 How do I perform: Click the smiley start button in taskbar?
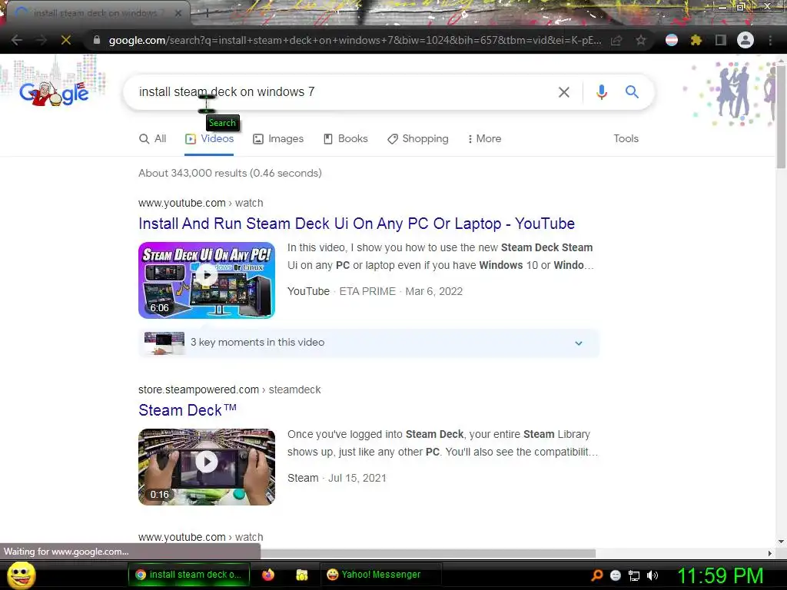click(21, 575)
